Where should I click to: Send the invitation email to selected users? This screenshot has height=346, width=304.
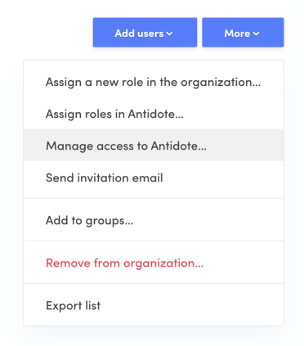[x=153, y=177]
